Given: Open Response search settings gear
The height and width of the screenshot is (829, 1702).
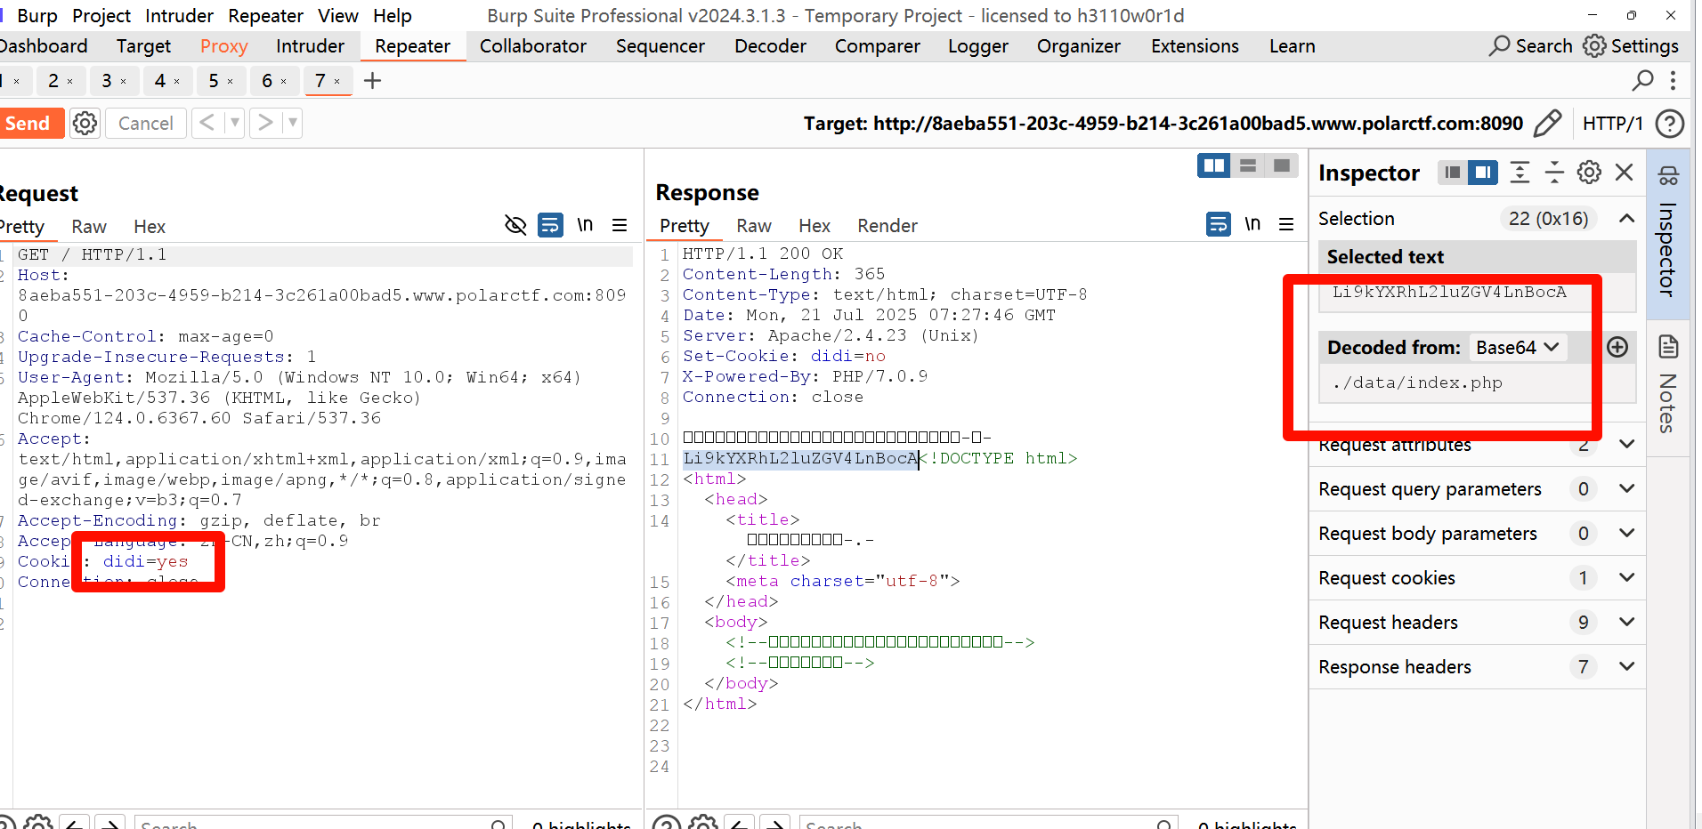Looking at the screenshot, I should (x=703, y=823).
